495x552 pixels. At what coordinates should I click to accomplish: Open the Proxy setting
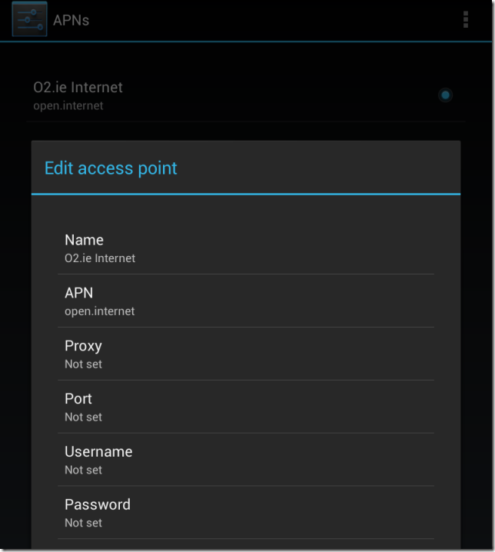pyautogui.click(x=83, y=346)
